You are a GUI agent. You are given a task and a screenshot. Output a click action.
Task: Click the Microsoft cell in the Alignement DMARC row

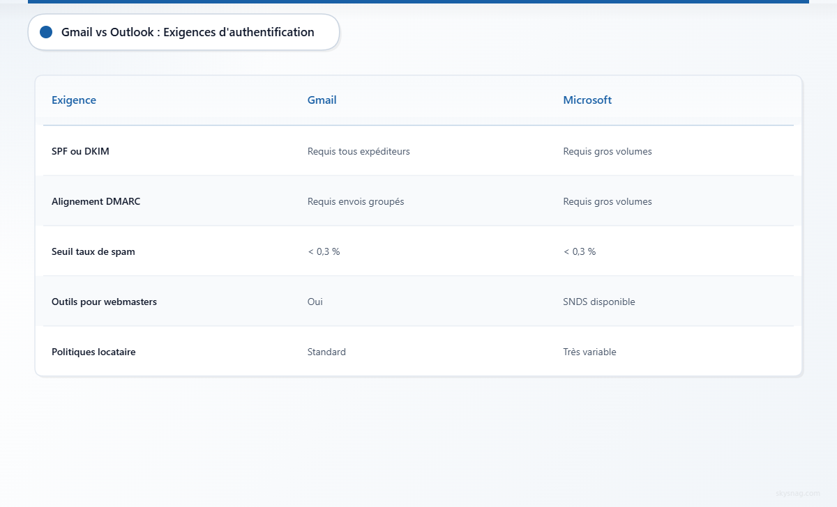pyautogui.click(x=608, y=201)
